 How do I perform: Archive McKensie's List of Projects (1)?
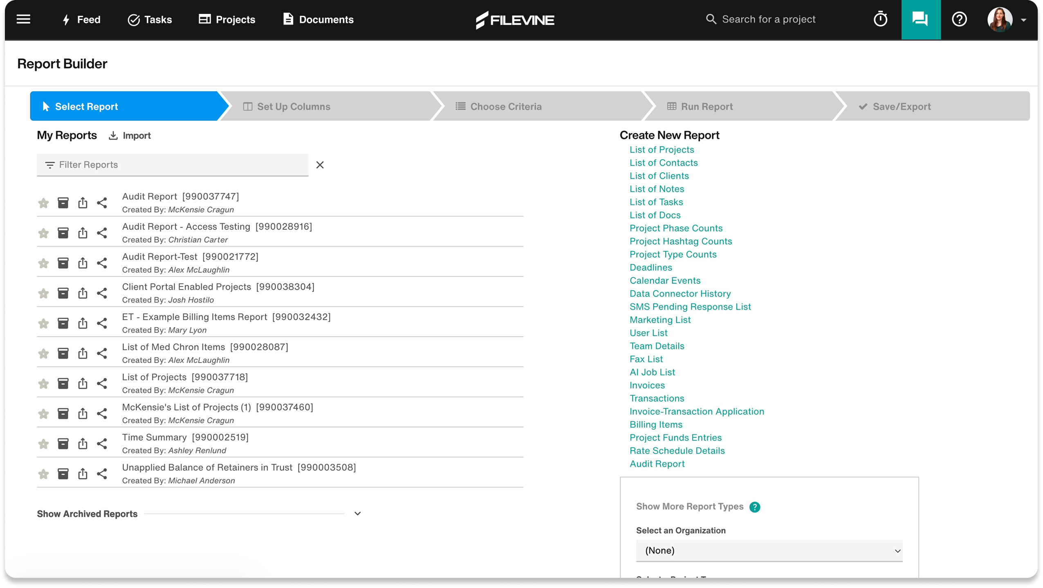click(63, 414)
